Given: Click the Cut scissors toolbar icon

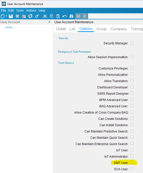Looking at the screenshot, I should (45, 16).
